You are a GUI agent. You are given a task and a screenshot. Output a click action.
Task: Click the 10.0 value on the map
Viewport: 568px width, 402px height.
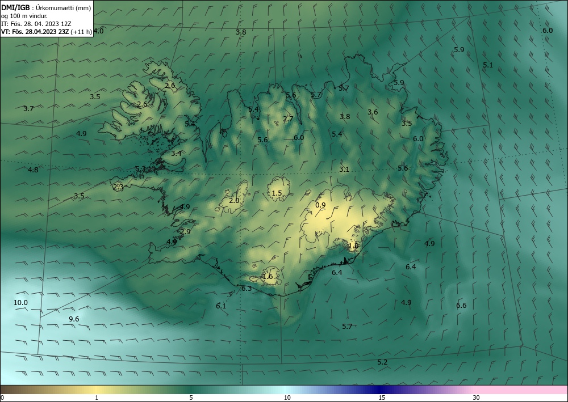pyautogui.click(x=20, y=303)
